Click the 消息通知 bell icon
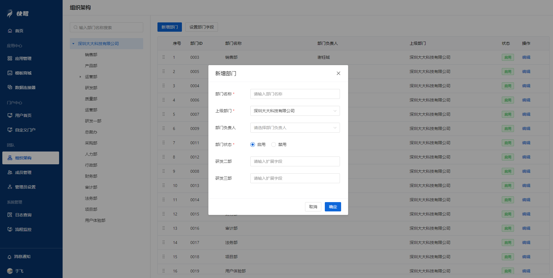 (x=9, y=257)
